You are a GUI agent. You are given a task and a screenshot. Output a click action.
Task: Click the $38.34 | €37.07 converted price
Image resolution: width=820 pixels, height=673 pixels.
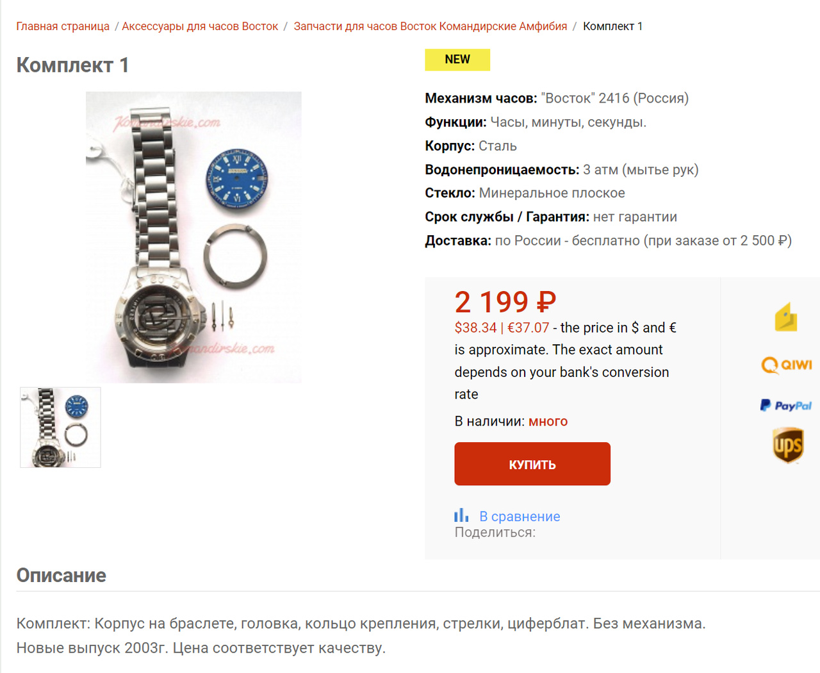(502, 328)
